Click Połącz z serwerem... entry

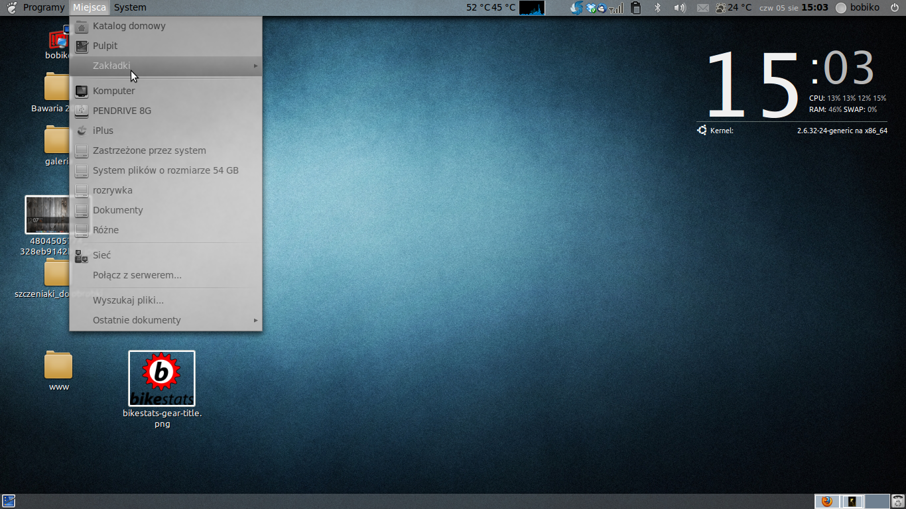[x=137, y=275]
